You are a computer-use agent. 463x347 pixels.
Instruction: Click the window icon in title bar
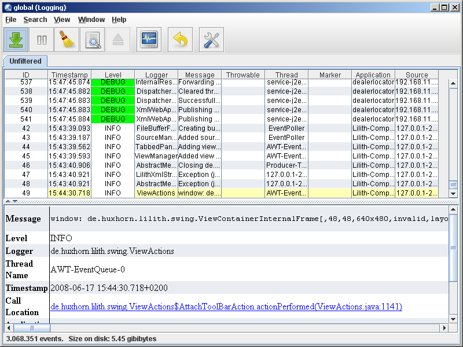[8, 8]
